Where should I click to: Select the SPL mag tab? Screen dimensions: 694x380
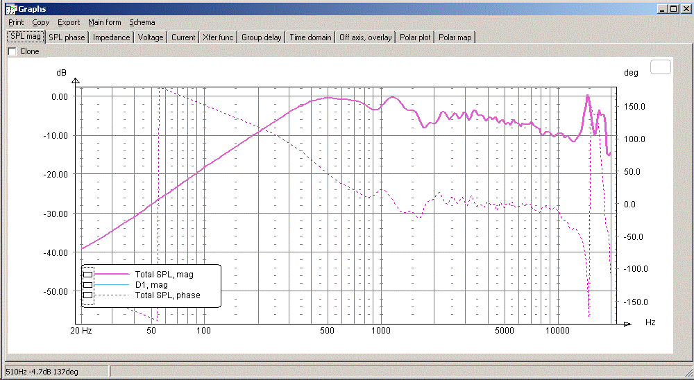pos(26,37)
